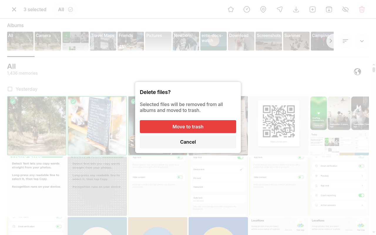
Task: Download the selected files
Action: pos(296,9)
